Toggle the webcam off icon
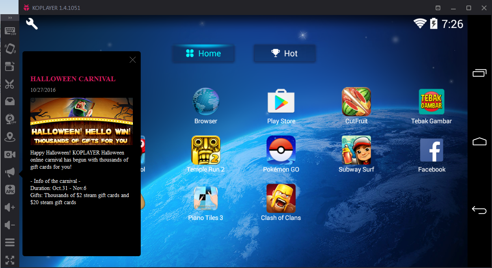This screenshot has width=492, height=268. pos(10,119)
